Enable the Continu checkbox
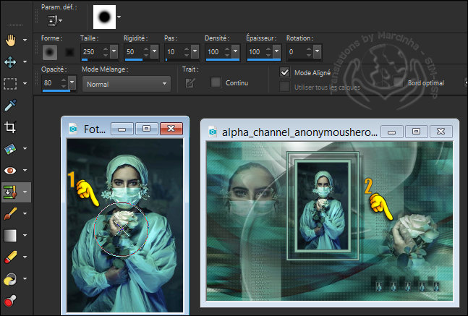This screenshot has width=468, height=316. [x=216, y=82]
